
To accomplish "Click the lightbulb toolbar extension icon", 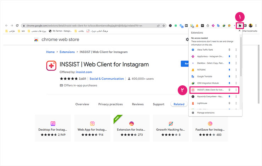I will [x=192, y=26].
